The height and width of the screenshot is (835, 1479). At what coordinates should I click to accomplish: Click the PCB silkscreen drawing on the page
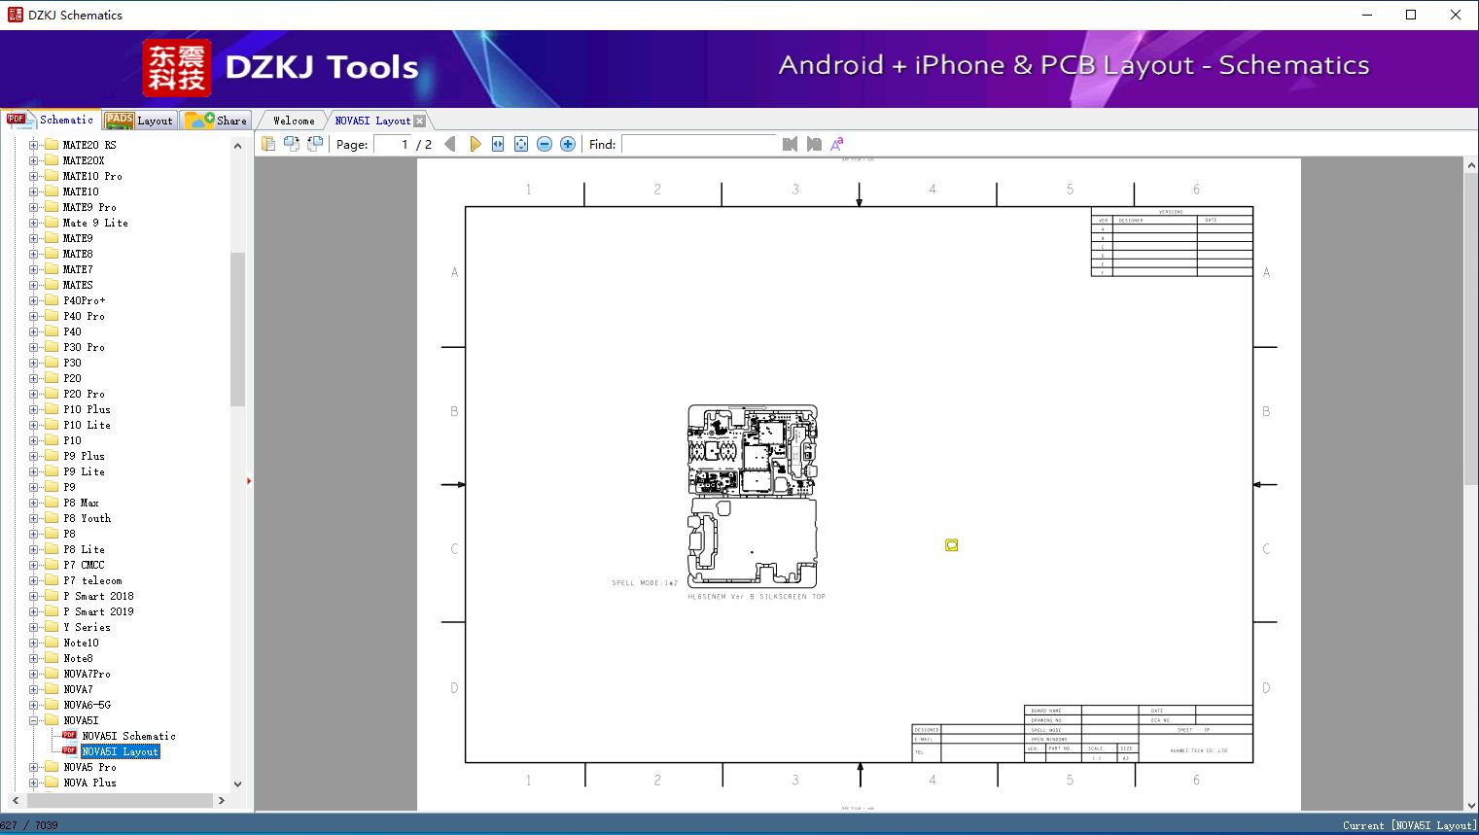(x=753, y=496)
